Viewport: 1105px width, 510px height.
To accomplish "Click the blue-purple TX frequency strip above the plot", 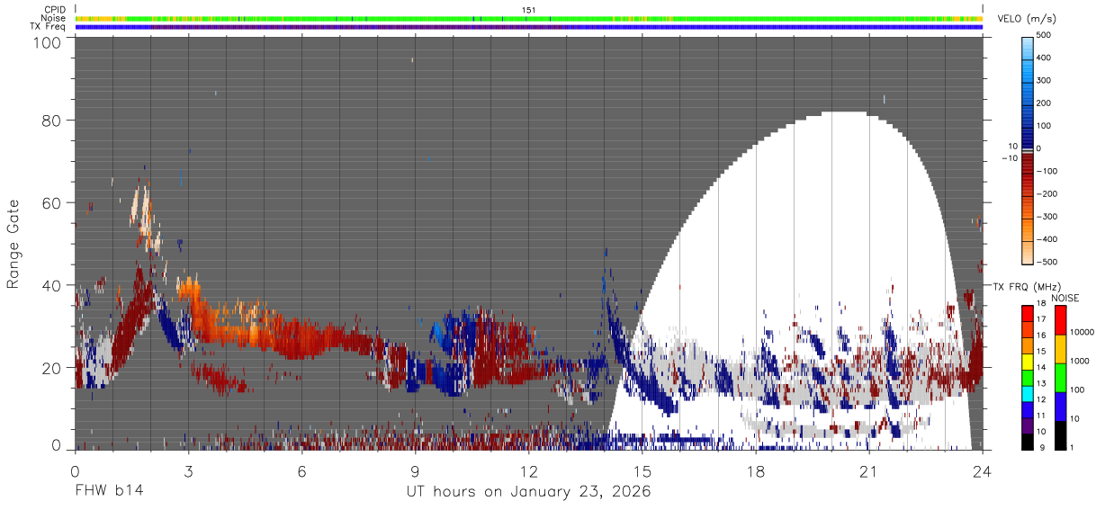I will [529, 27].
